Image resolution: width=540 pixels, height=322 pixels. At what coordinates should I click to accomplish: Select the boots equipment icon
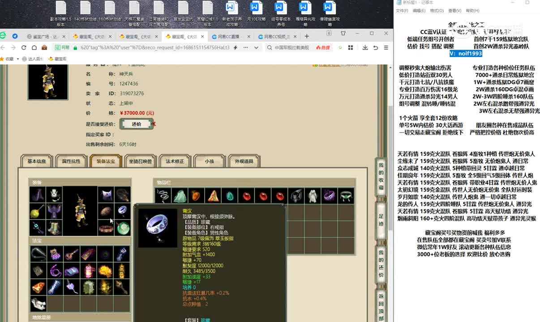tap(54, 228)
